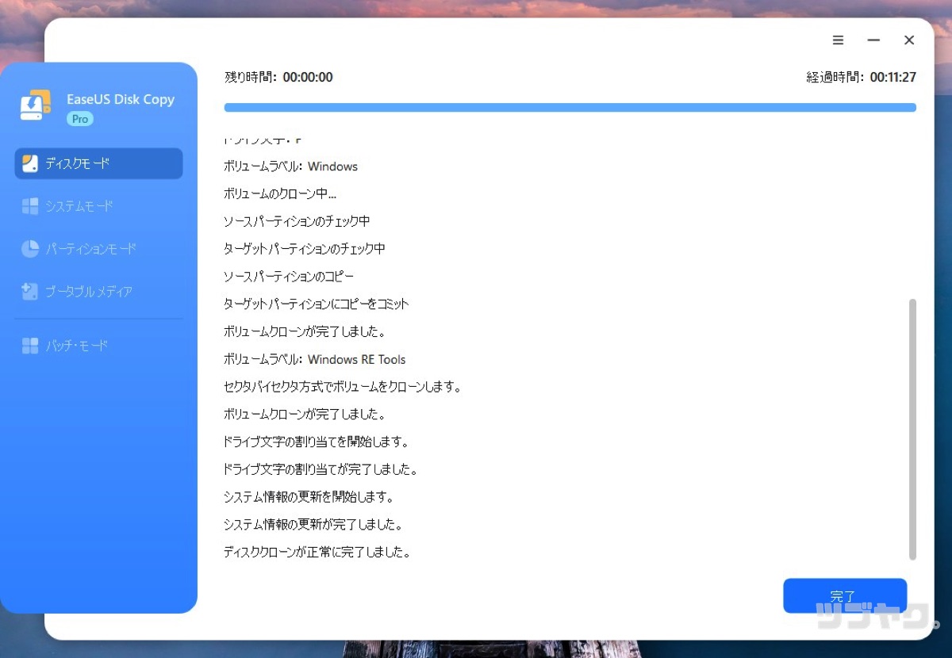The width and height of the screenshot is (952, 658).
Task: Click the Pro badge under the app name
Action: 79,119
